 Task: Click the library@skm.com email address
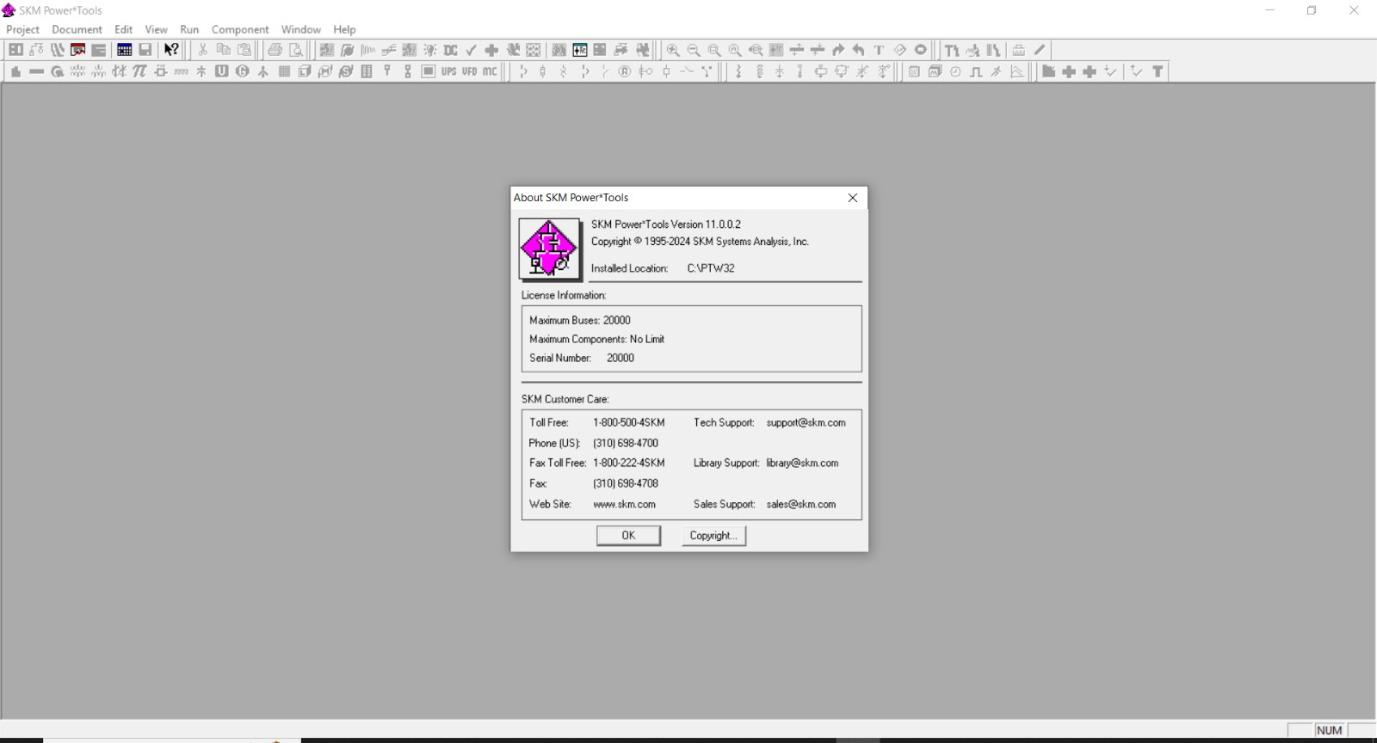click(802, 463)
